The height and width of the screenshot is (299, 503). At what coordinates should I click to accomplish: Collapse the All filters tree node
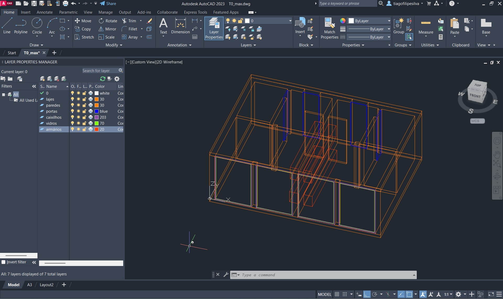[x=4, y=95]
